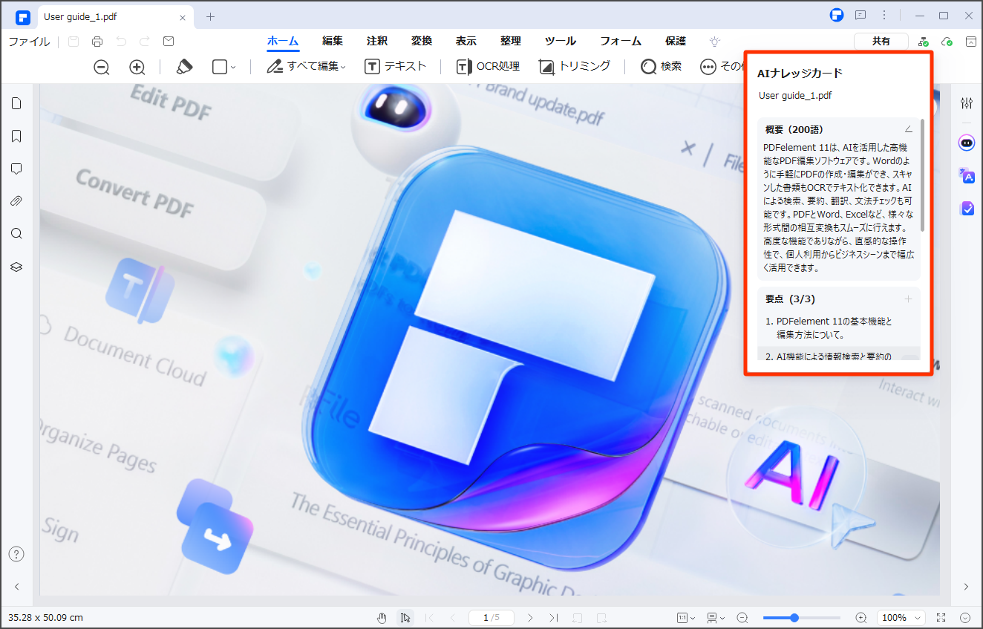Click the print icon

97,42
